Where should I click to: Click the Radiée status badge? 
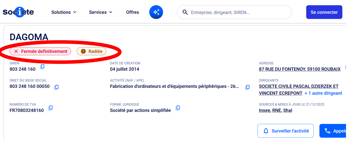pyautogui.click(x=92, y=51)
